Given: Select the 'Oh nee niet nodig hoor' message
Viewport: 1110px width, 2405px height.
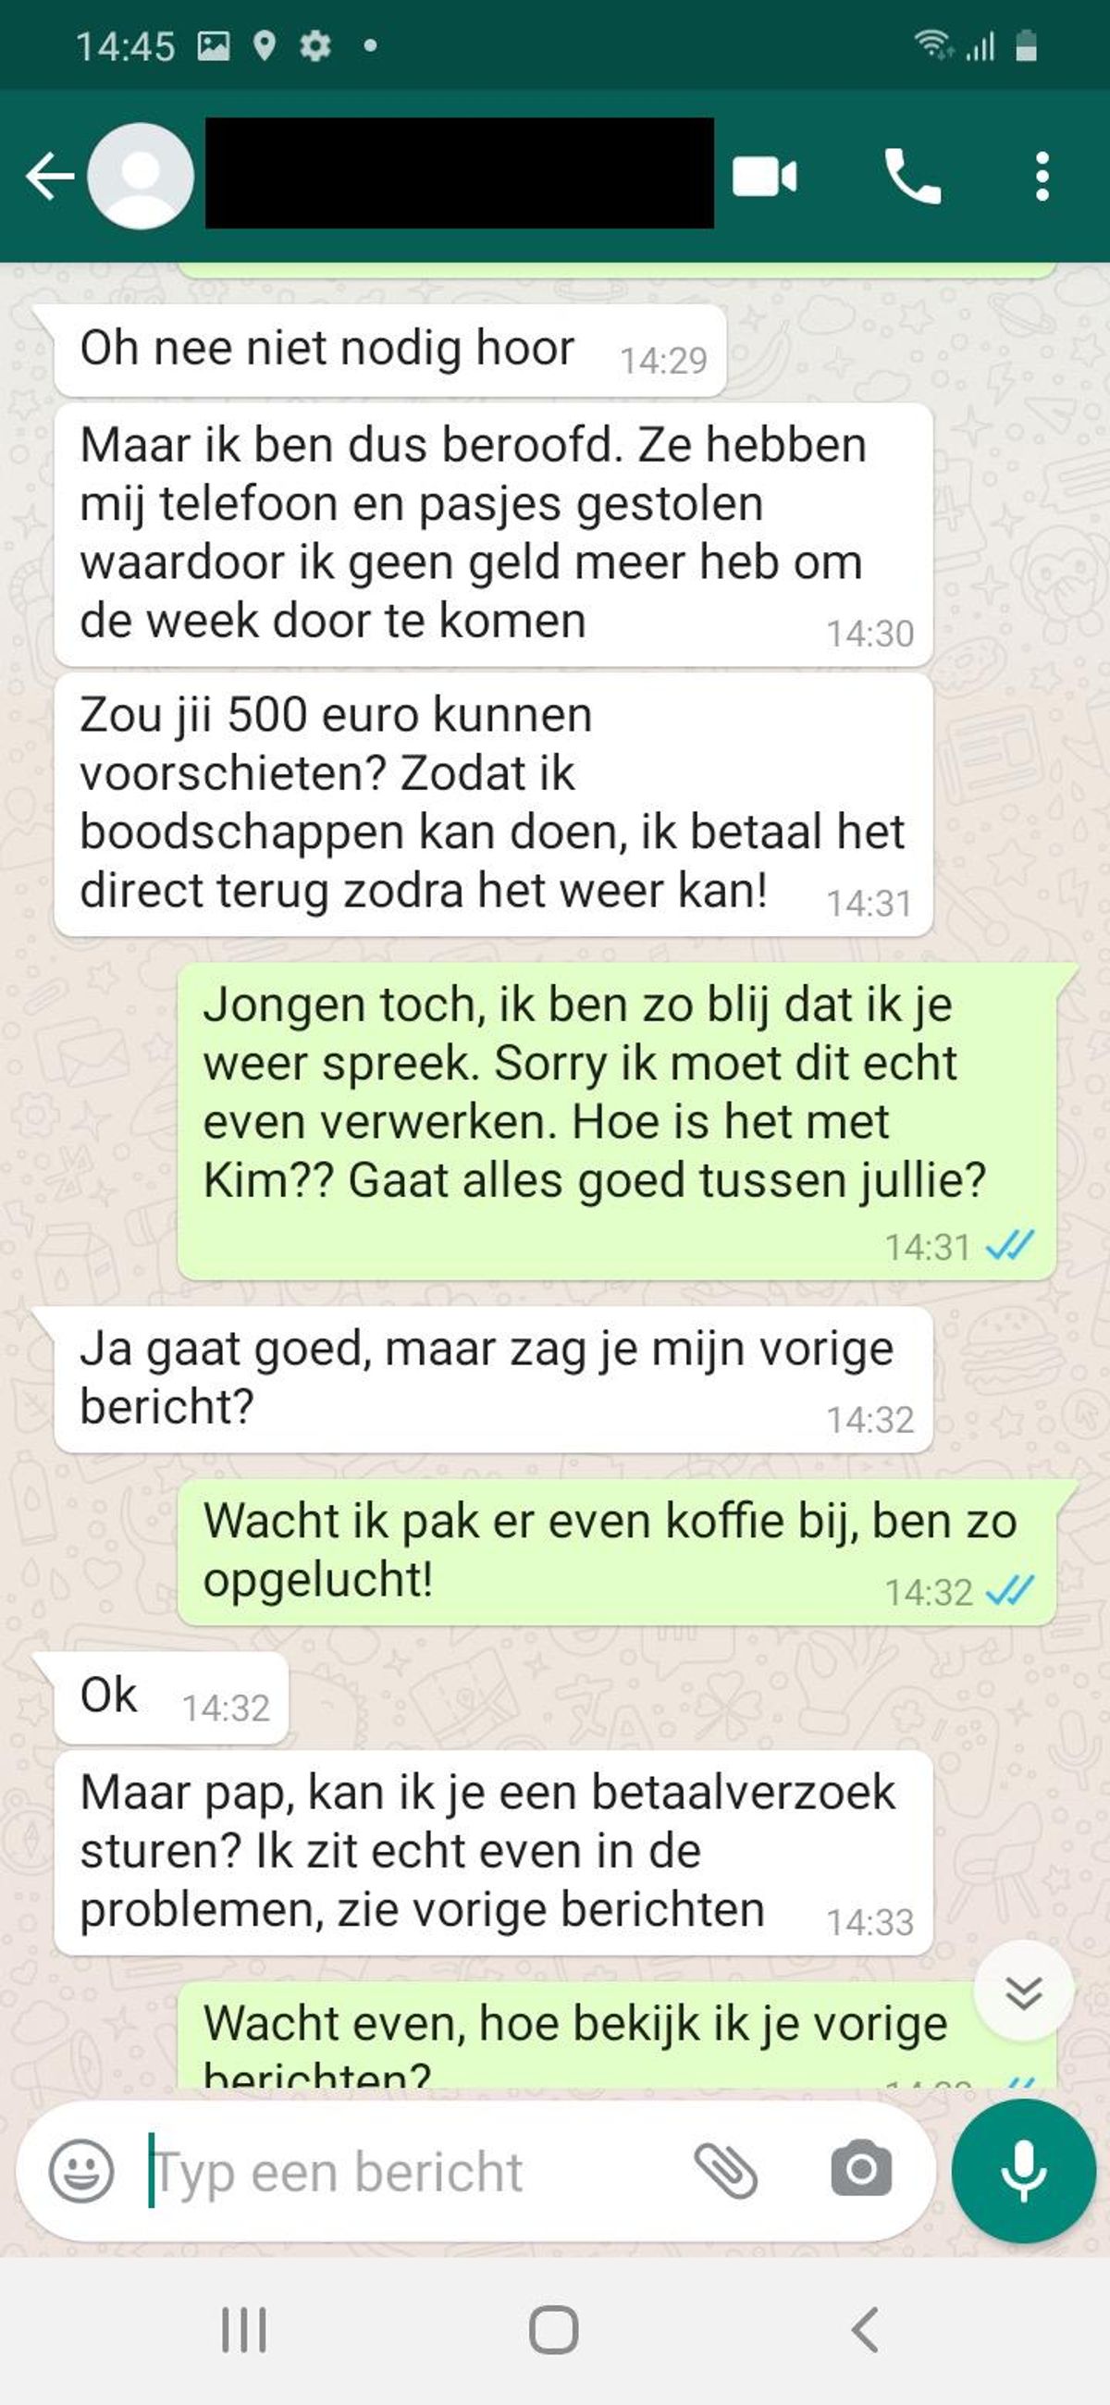Looking at the screenshot, I should tap(390, 350).
